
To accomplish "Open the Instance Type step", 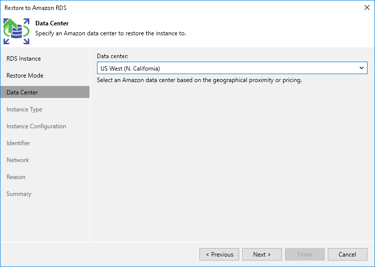I will pos(24,109).
